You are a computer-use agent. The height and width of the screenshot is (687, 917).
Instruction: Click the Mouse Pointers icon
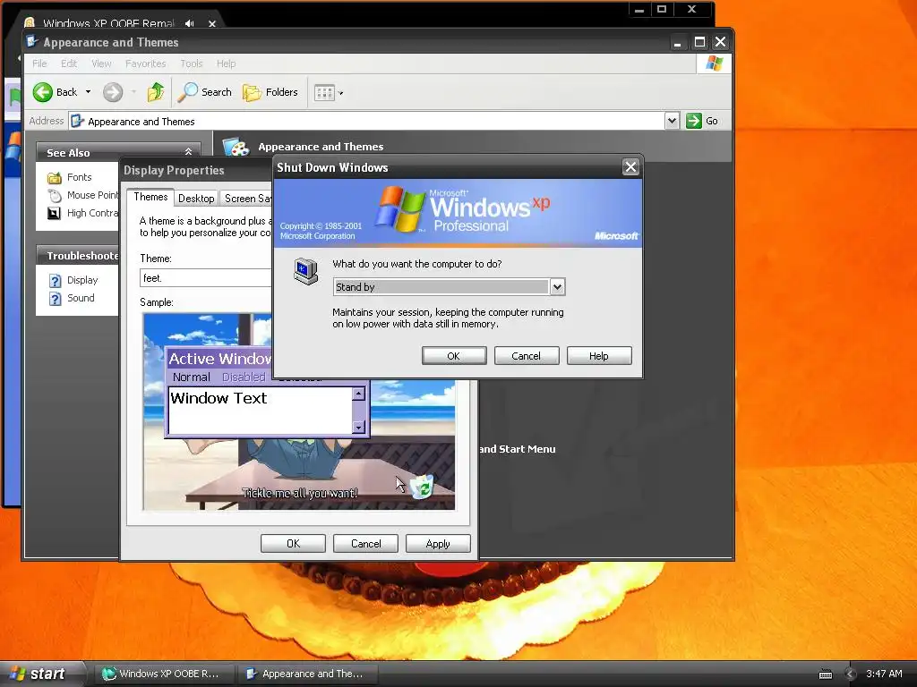coord(55,196)
